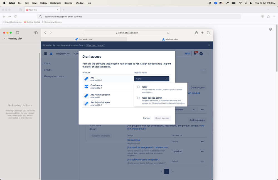Go to Managed accounts in sidebar
The height and width of the screenshot is (180, 278).
54,76
